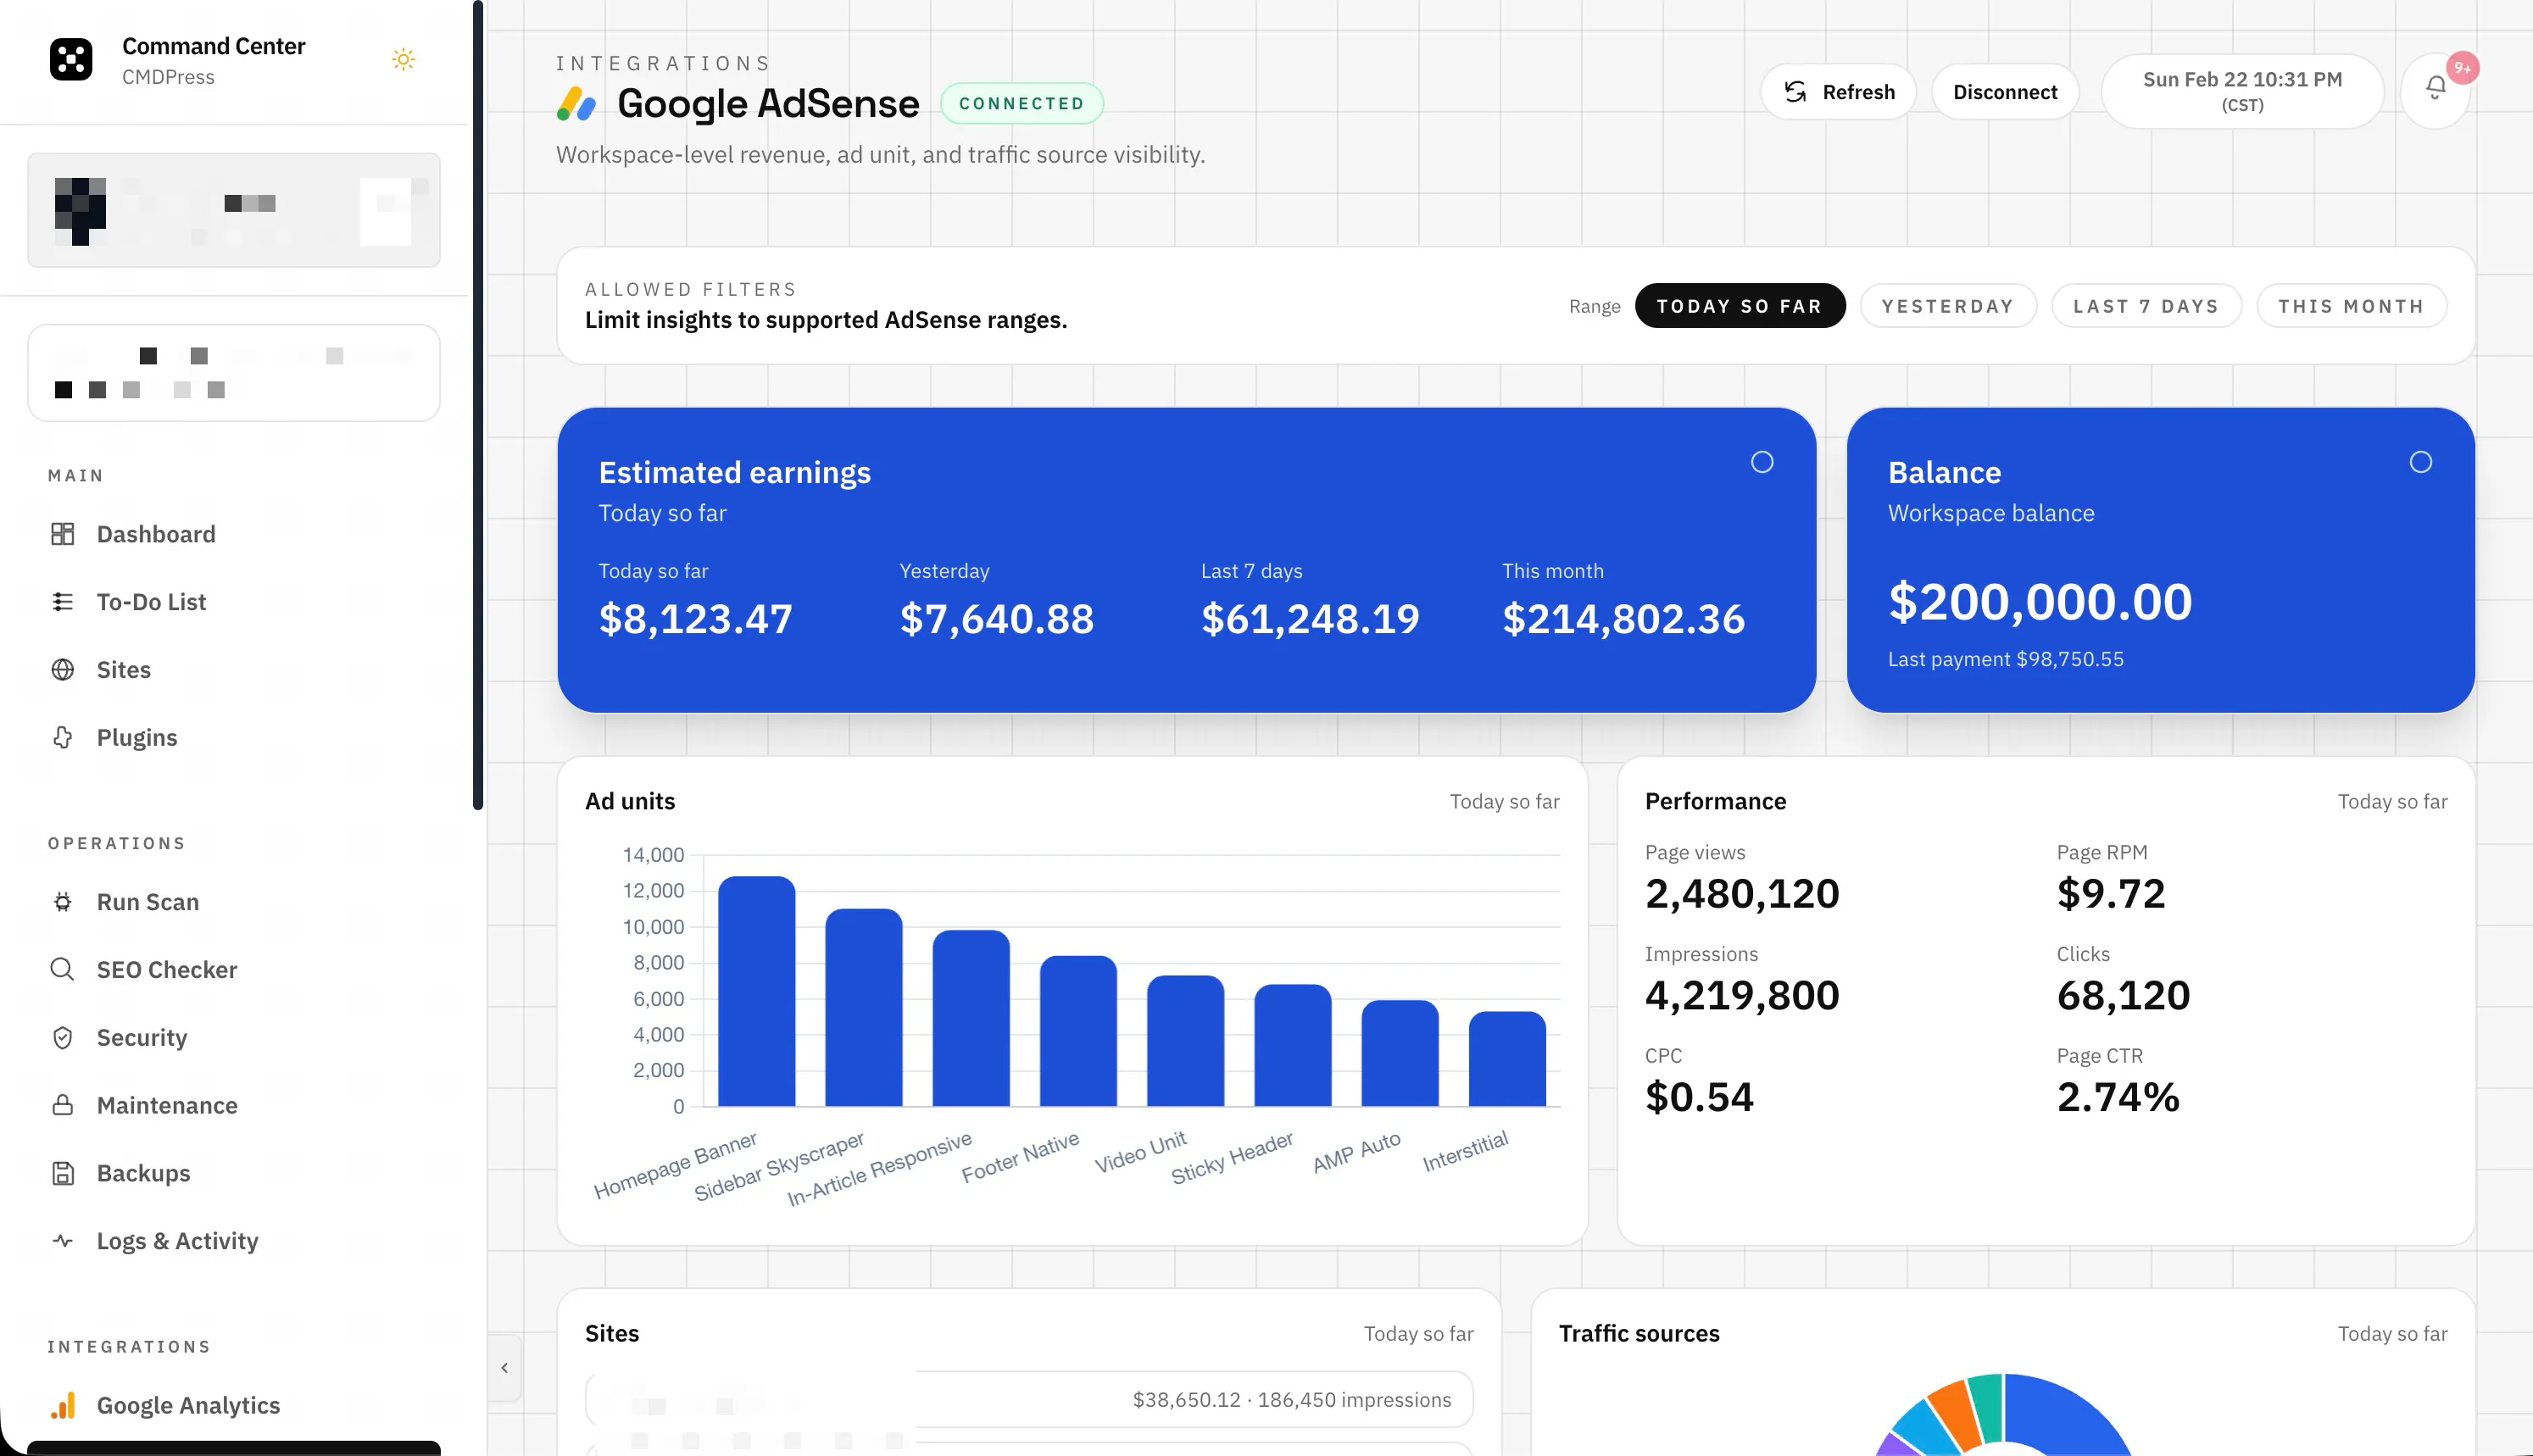The width and height of the screenshot is (2533, 1456).
Task: Click the Refresh button
Action: click(1838, 92)
